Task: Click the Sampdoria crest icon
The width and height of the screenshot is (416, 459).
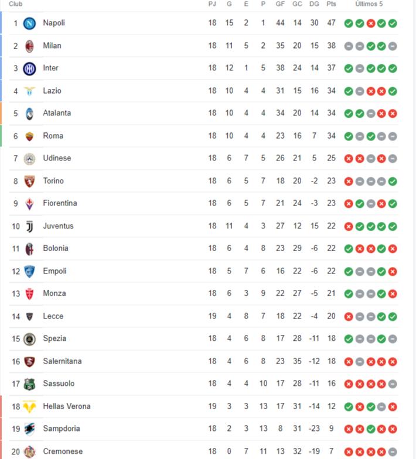Action: (29, 429)
